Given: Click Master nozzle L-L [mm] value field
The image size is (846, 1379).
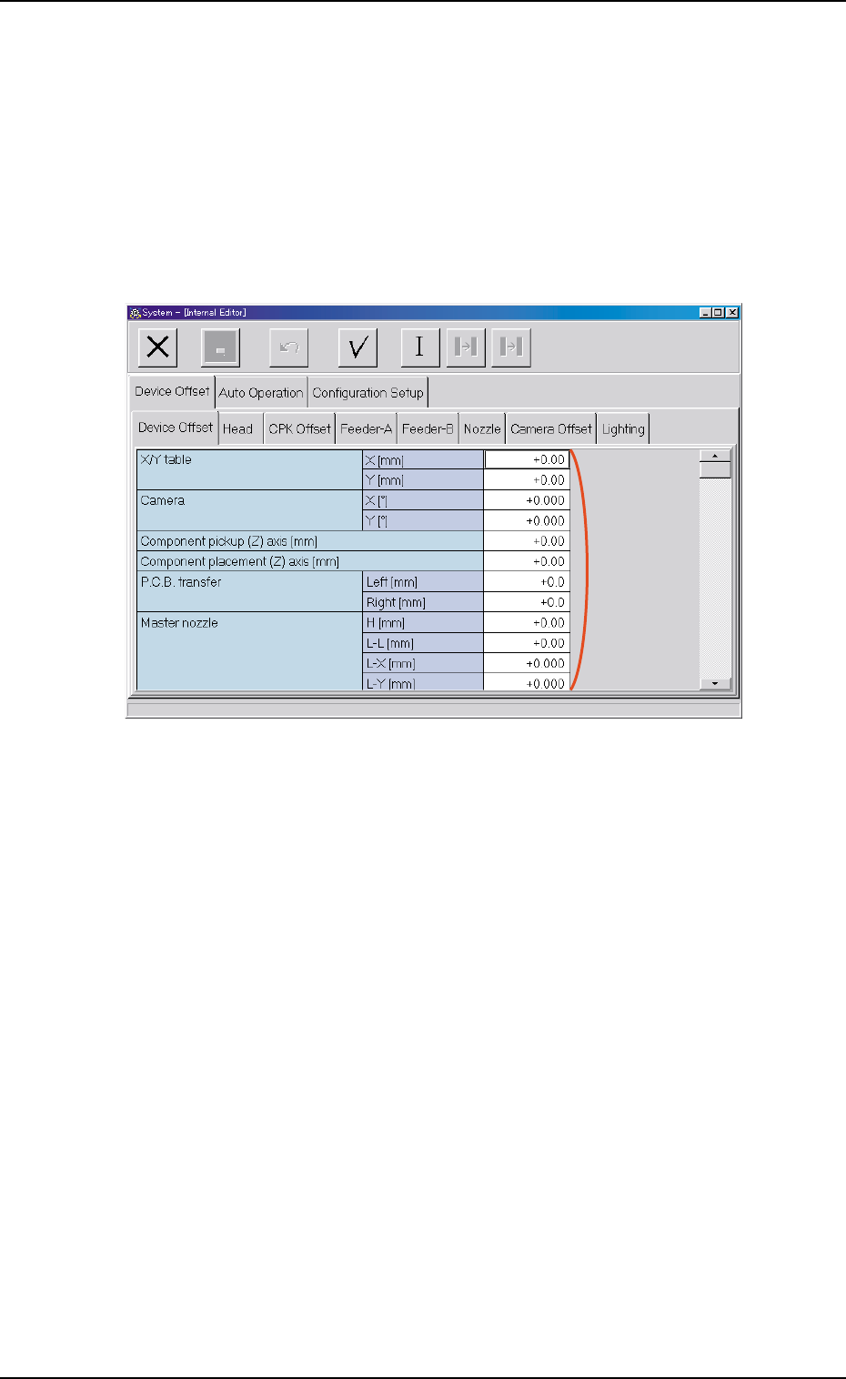Looking at the screenshot, I should pos(527,643).
